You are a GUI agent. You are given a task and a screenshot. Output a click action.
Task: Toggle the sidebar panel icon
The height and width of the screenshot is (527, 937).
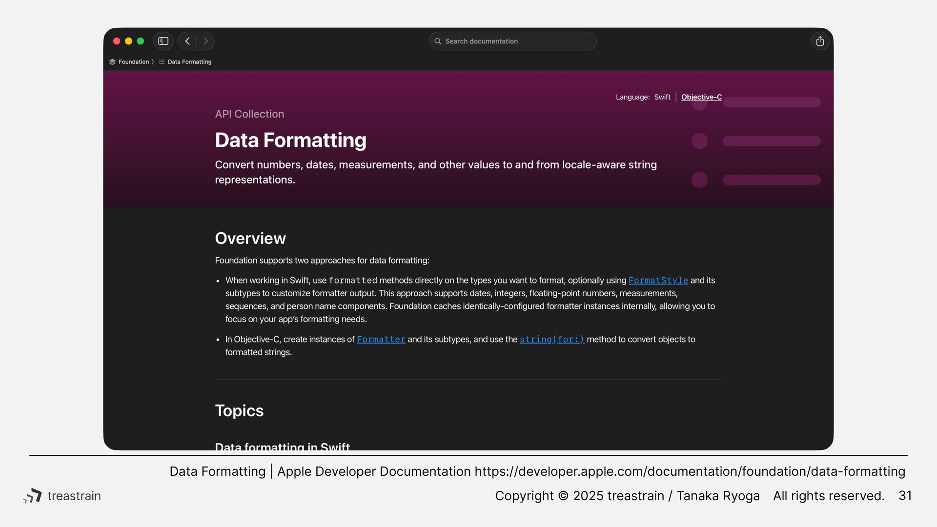(x=163, y=41)
